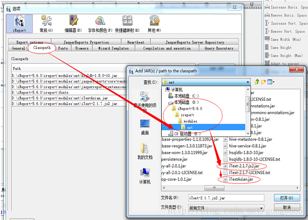Create a new folder in file dialog

[263, 82]
